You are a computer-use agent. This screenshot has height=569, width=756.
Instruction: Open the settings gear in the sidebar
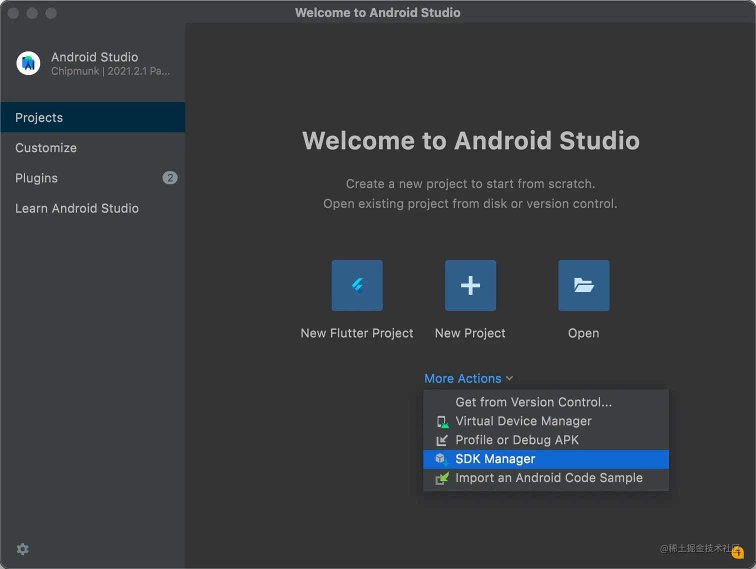(x=22, y=549)
